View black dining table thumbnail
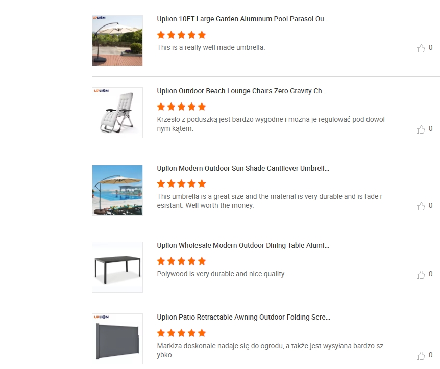 point(117,267)
